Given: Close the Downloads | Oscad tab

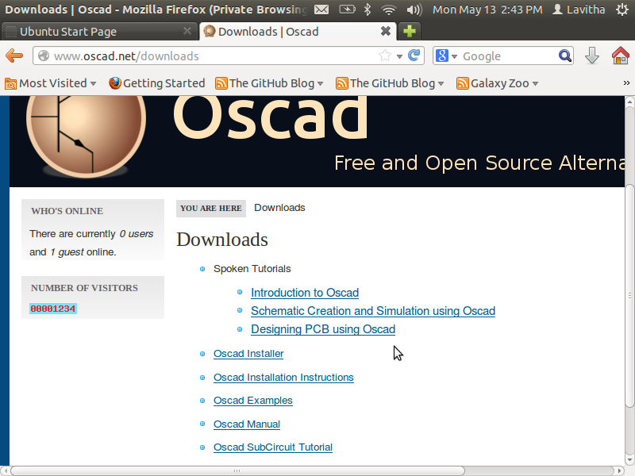Looking at the screenshot, I should pos(386,31).
